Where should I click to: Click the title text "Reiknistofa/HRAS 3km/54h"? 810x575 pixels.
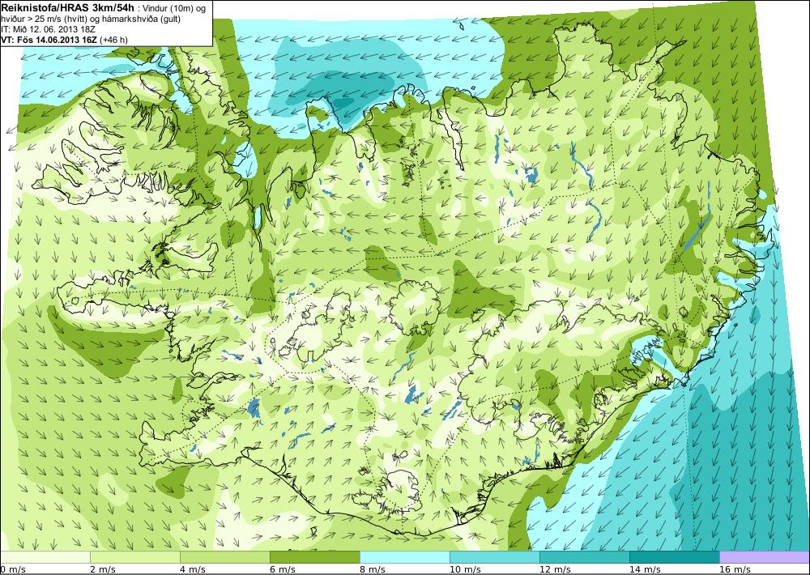[70, 8]
